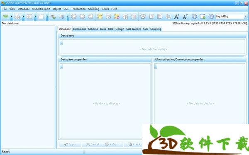Open help via the question mark icon
The width and height of the screenshot is (249, 155).
tap(194, 17)
